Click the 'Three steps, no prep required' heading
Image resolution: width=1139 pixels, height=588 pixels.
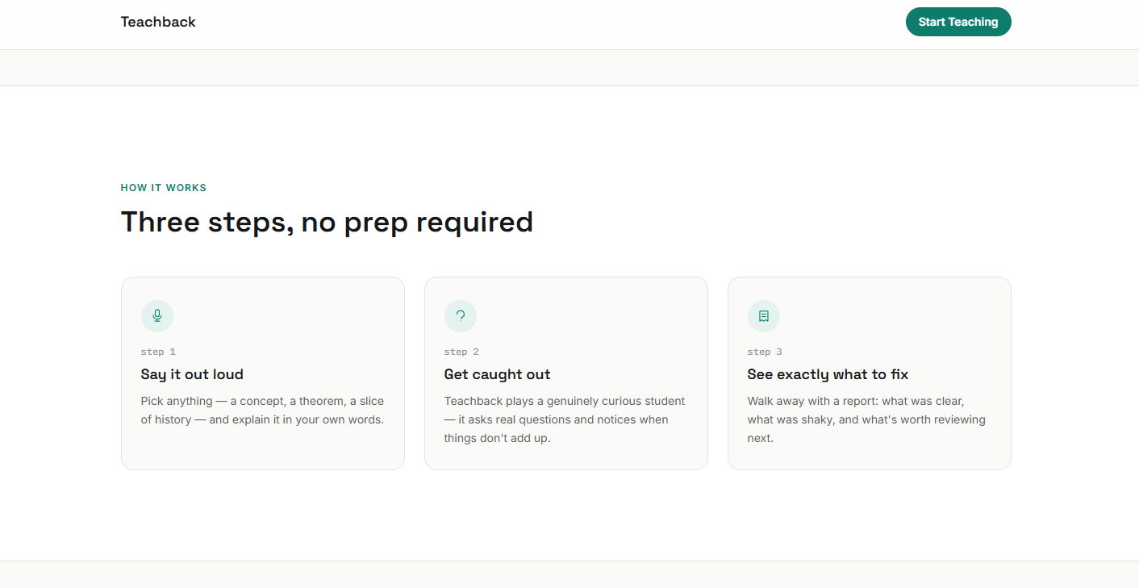pos(327,222)
